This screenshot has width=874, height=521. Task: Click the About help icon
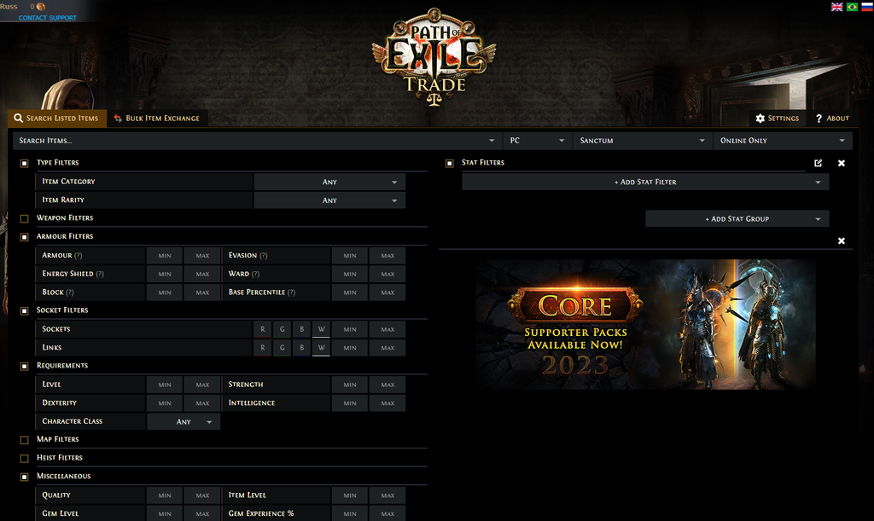click(x=830, y=118)
